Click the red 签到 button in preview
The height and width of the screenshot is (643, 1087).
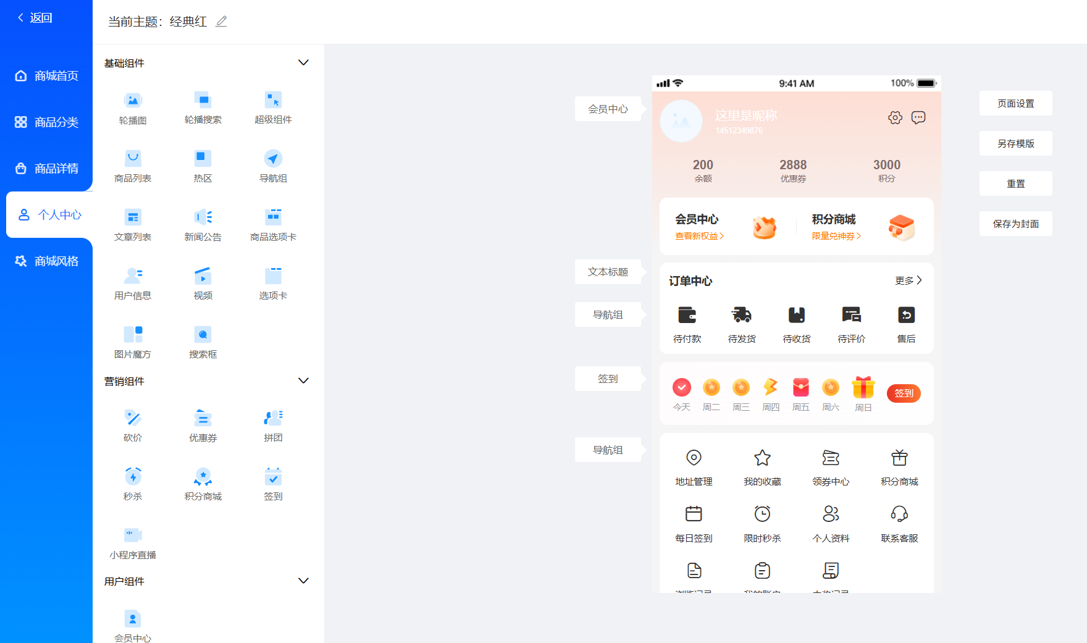click(904, 393)
